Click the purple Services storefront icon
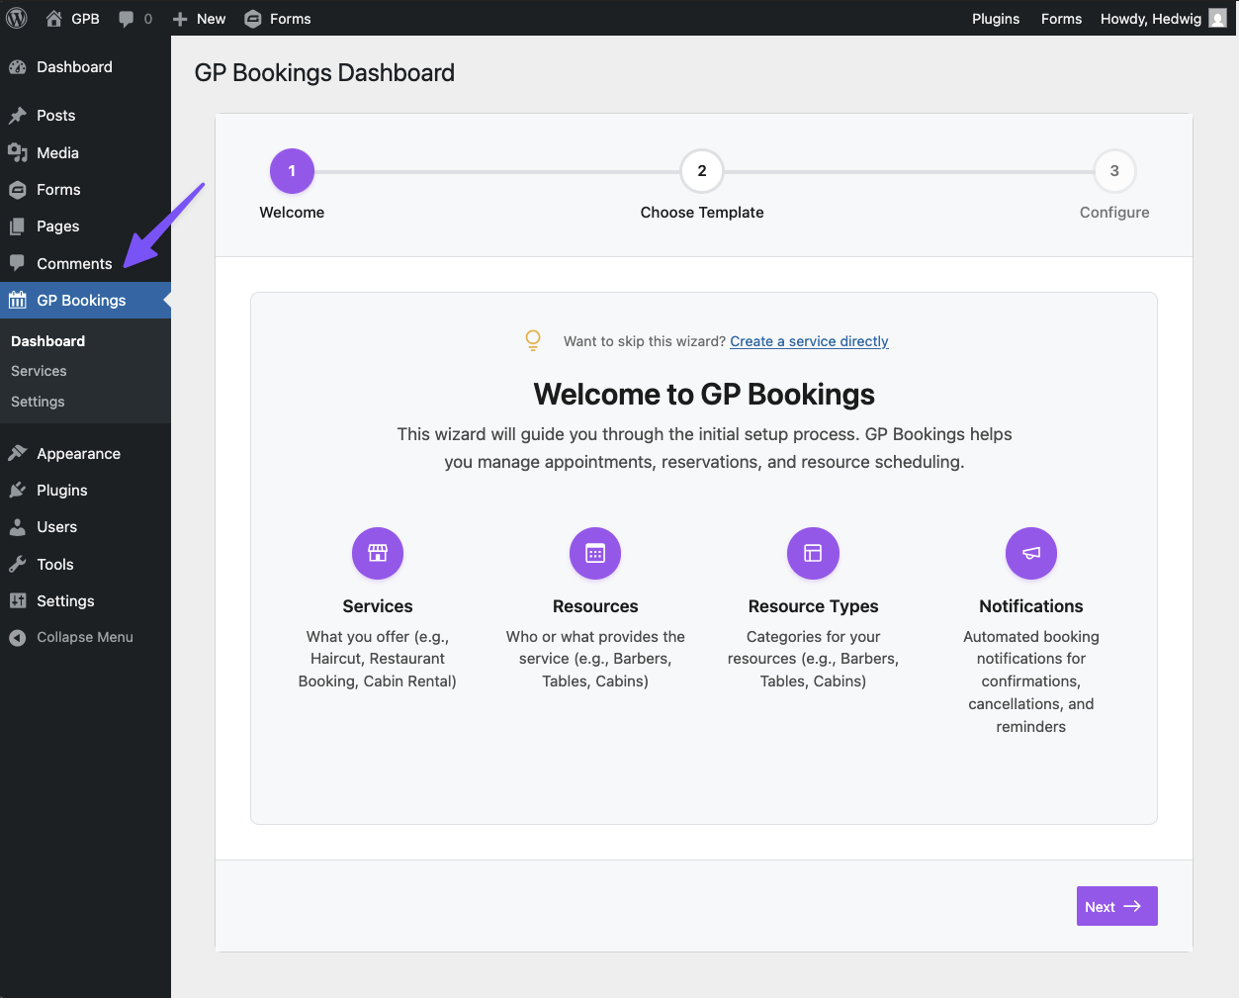1239x998 pixels. tap(378, 553)
